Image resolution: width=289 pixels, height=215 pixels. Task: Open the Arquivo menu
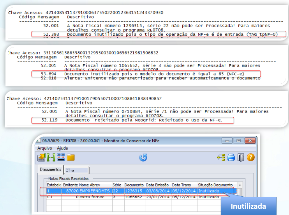coord(45,148)
